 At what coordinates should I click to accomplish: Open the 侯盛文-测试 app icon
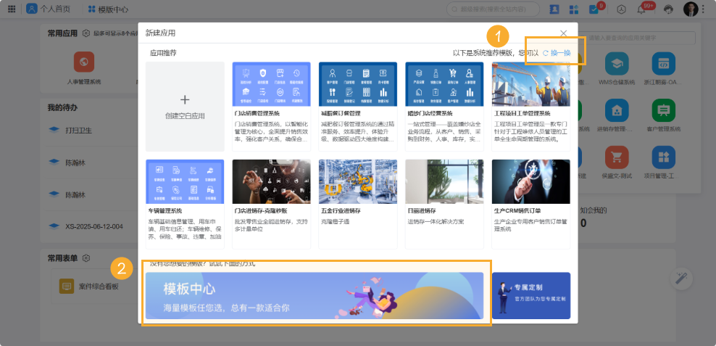(x=617, y=157)
